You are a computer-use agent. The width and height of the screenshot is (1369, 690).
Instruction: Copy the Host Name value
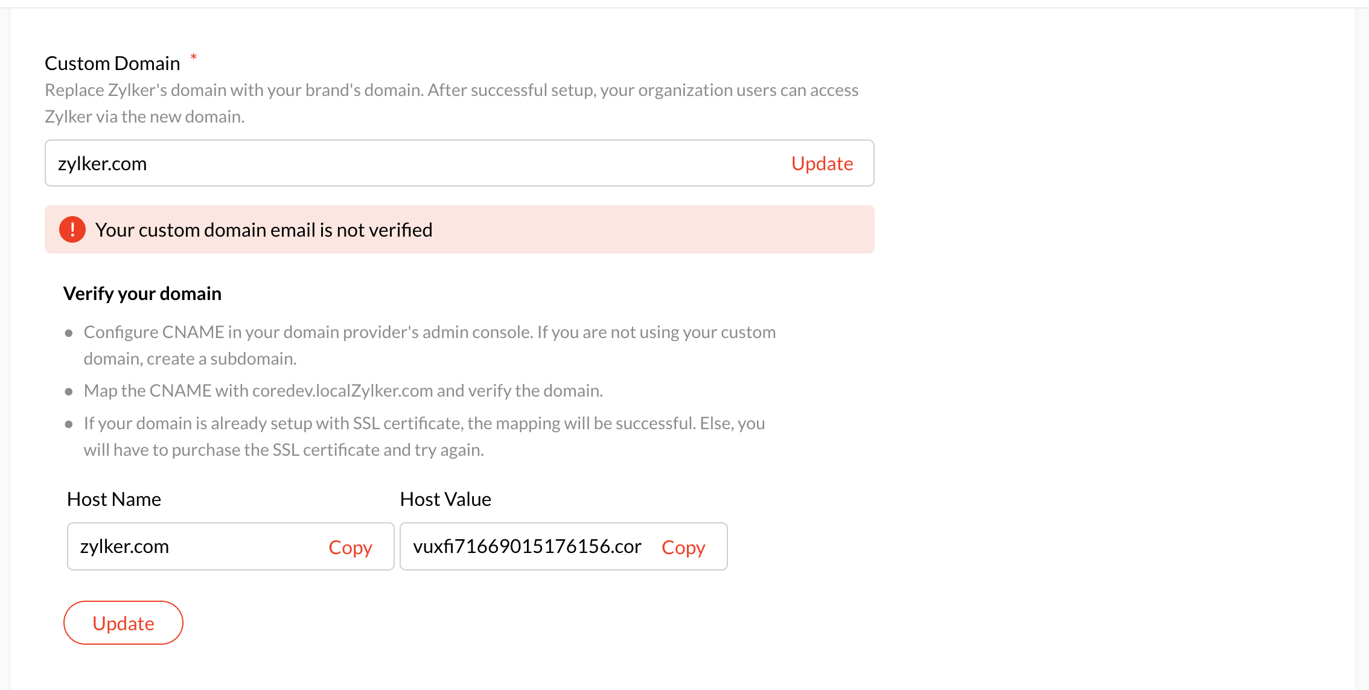click(x=350, y=548)
